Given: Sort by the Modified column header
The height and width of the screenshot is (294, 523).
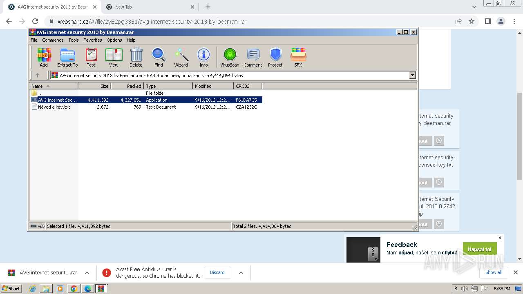Looking at the screenshot, I should pyautogui.click(x=213, y=86).
